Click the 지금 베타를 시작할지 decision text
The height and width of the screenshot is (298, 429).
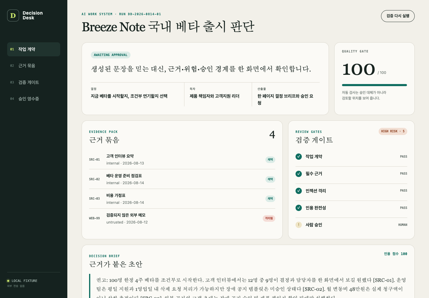(129, 96)
